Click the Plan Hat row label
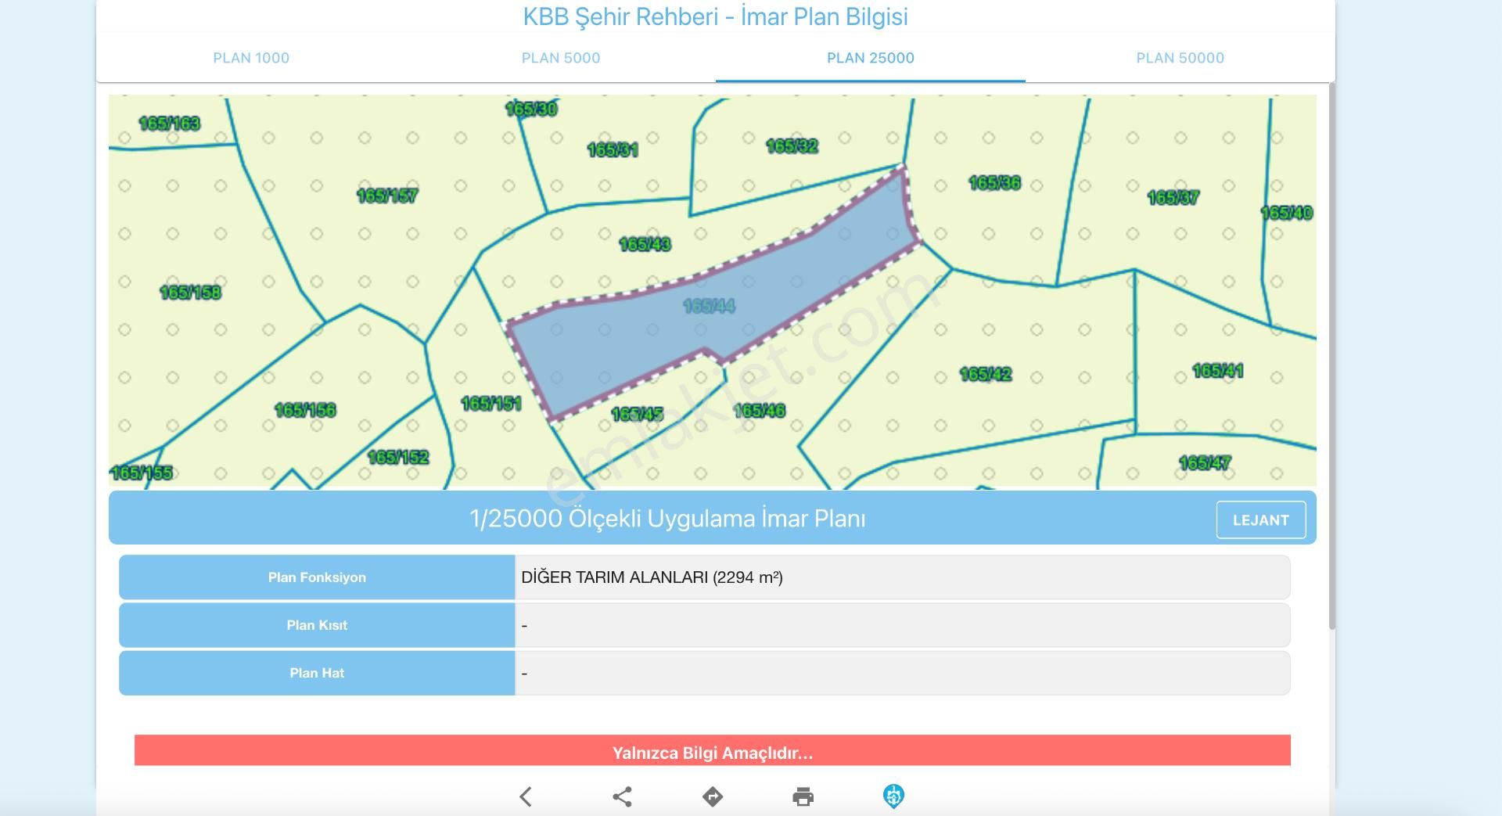Screen dimensions: 1502x816 click(x=317, y=673)
